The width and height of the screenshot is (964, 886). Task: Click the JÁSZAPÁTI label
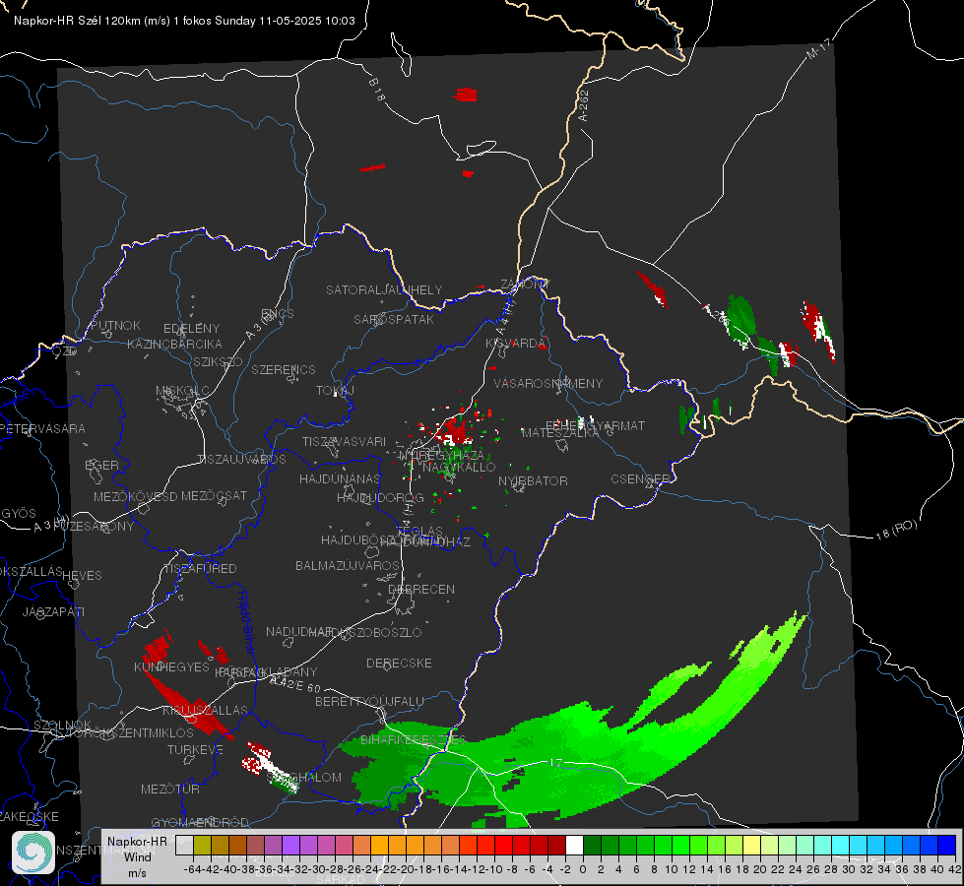pyautogui.click(x=53, y=611)
